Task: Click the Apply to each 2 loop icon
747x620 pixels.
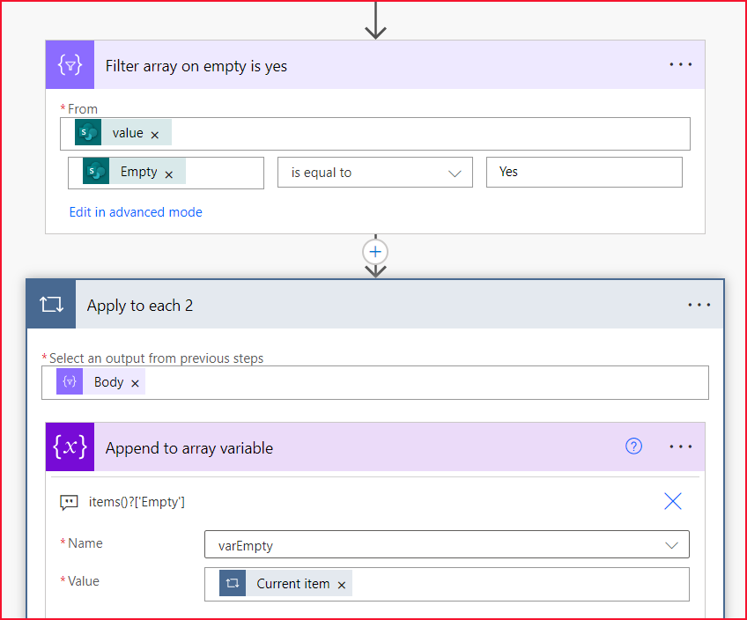Action: click(51, 305)
